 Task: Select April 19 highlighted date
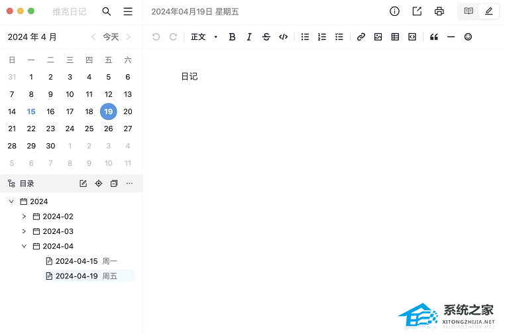point(109,111)
